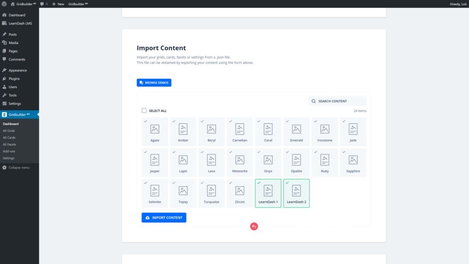Screen dimensions: 469x264
Task: Click the Plugins plug icon
Action: [x=5, y=79]
